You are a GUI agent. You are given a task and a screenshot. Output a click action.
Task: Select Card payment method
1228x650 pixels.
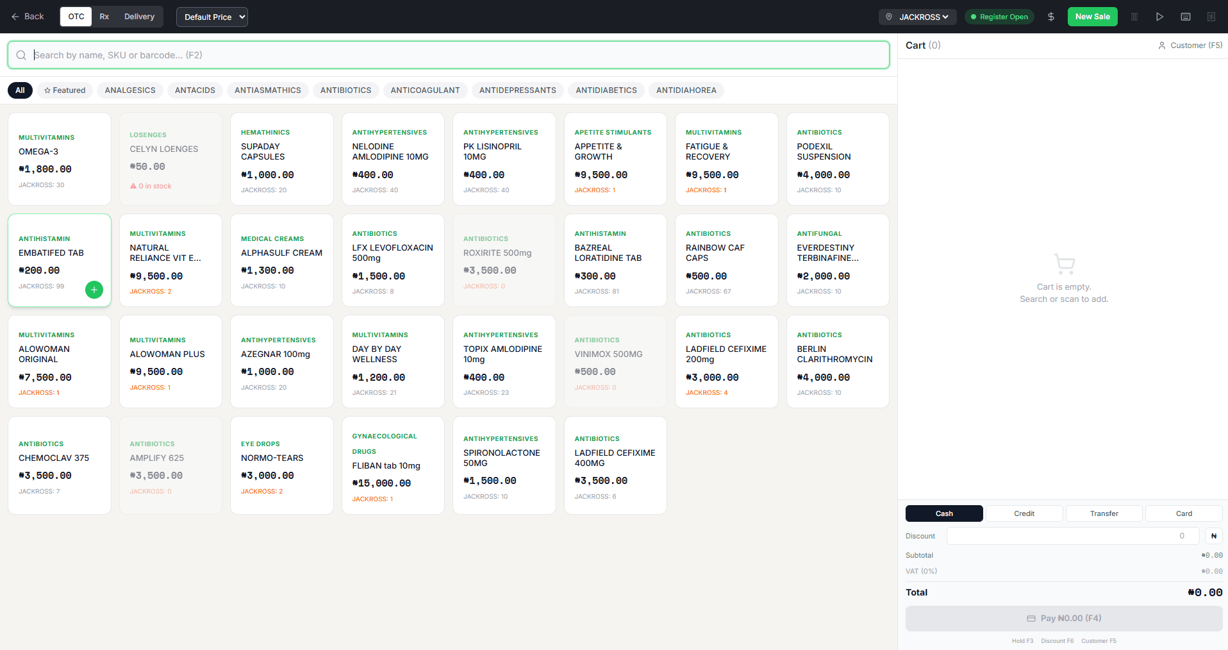(1184, 513)
